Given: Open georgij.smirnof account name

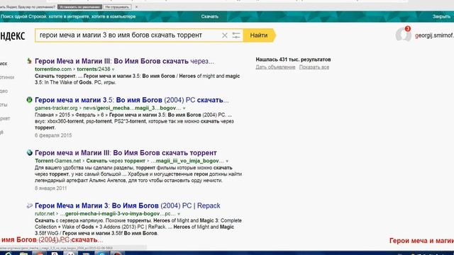Looking at the screenshot, I should coord(434,35).
